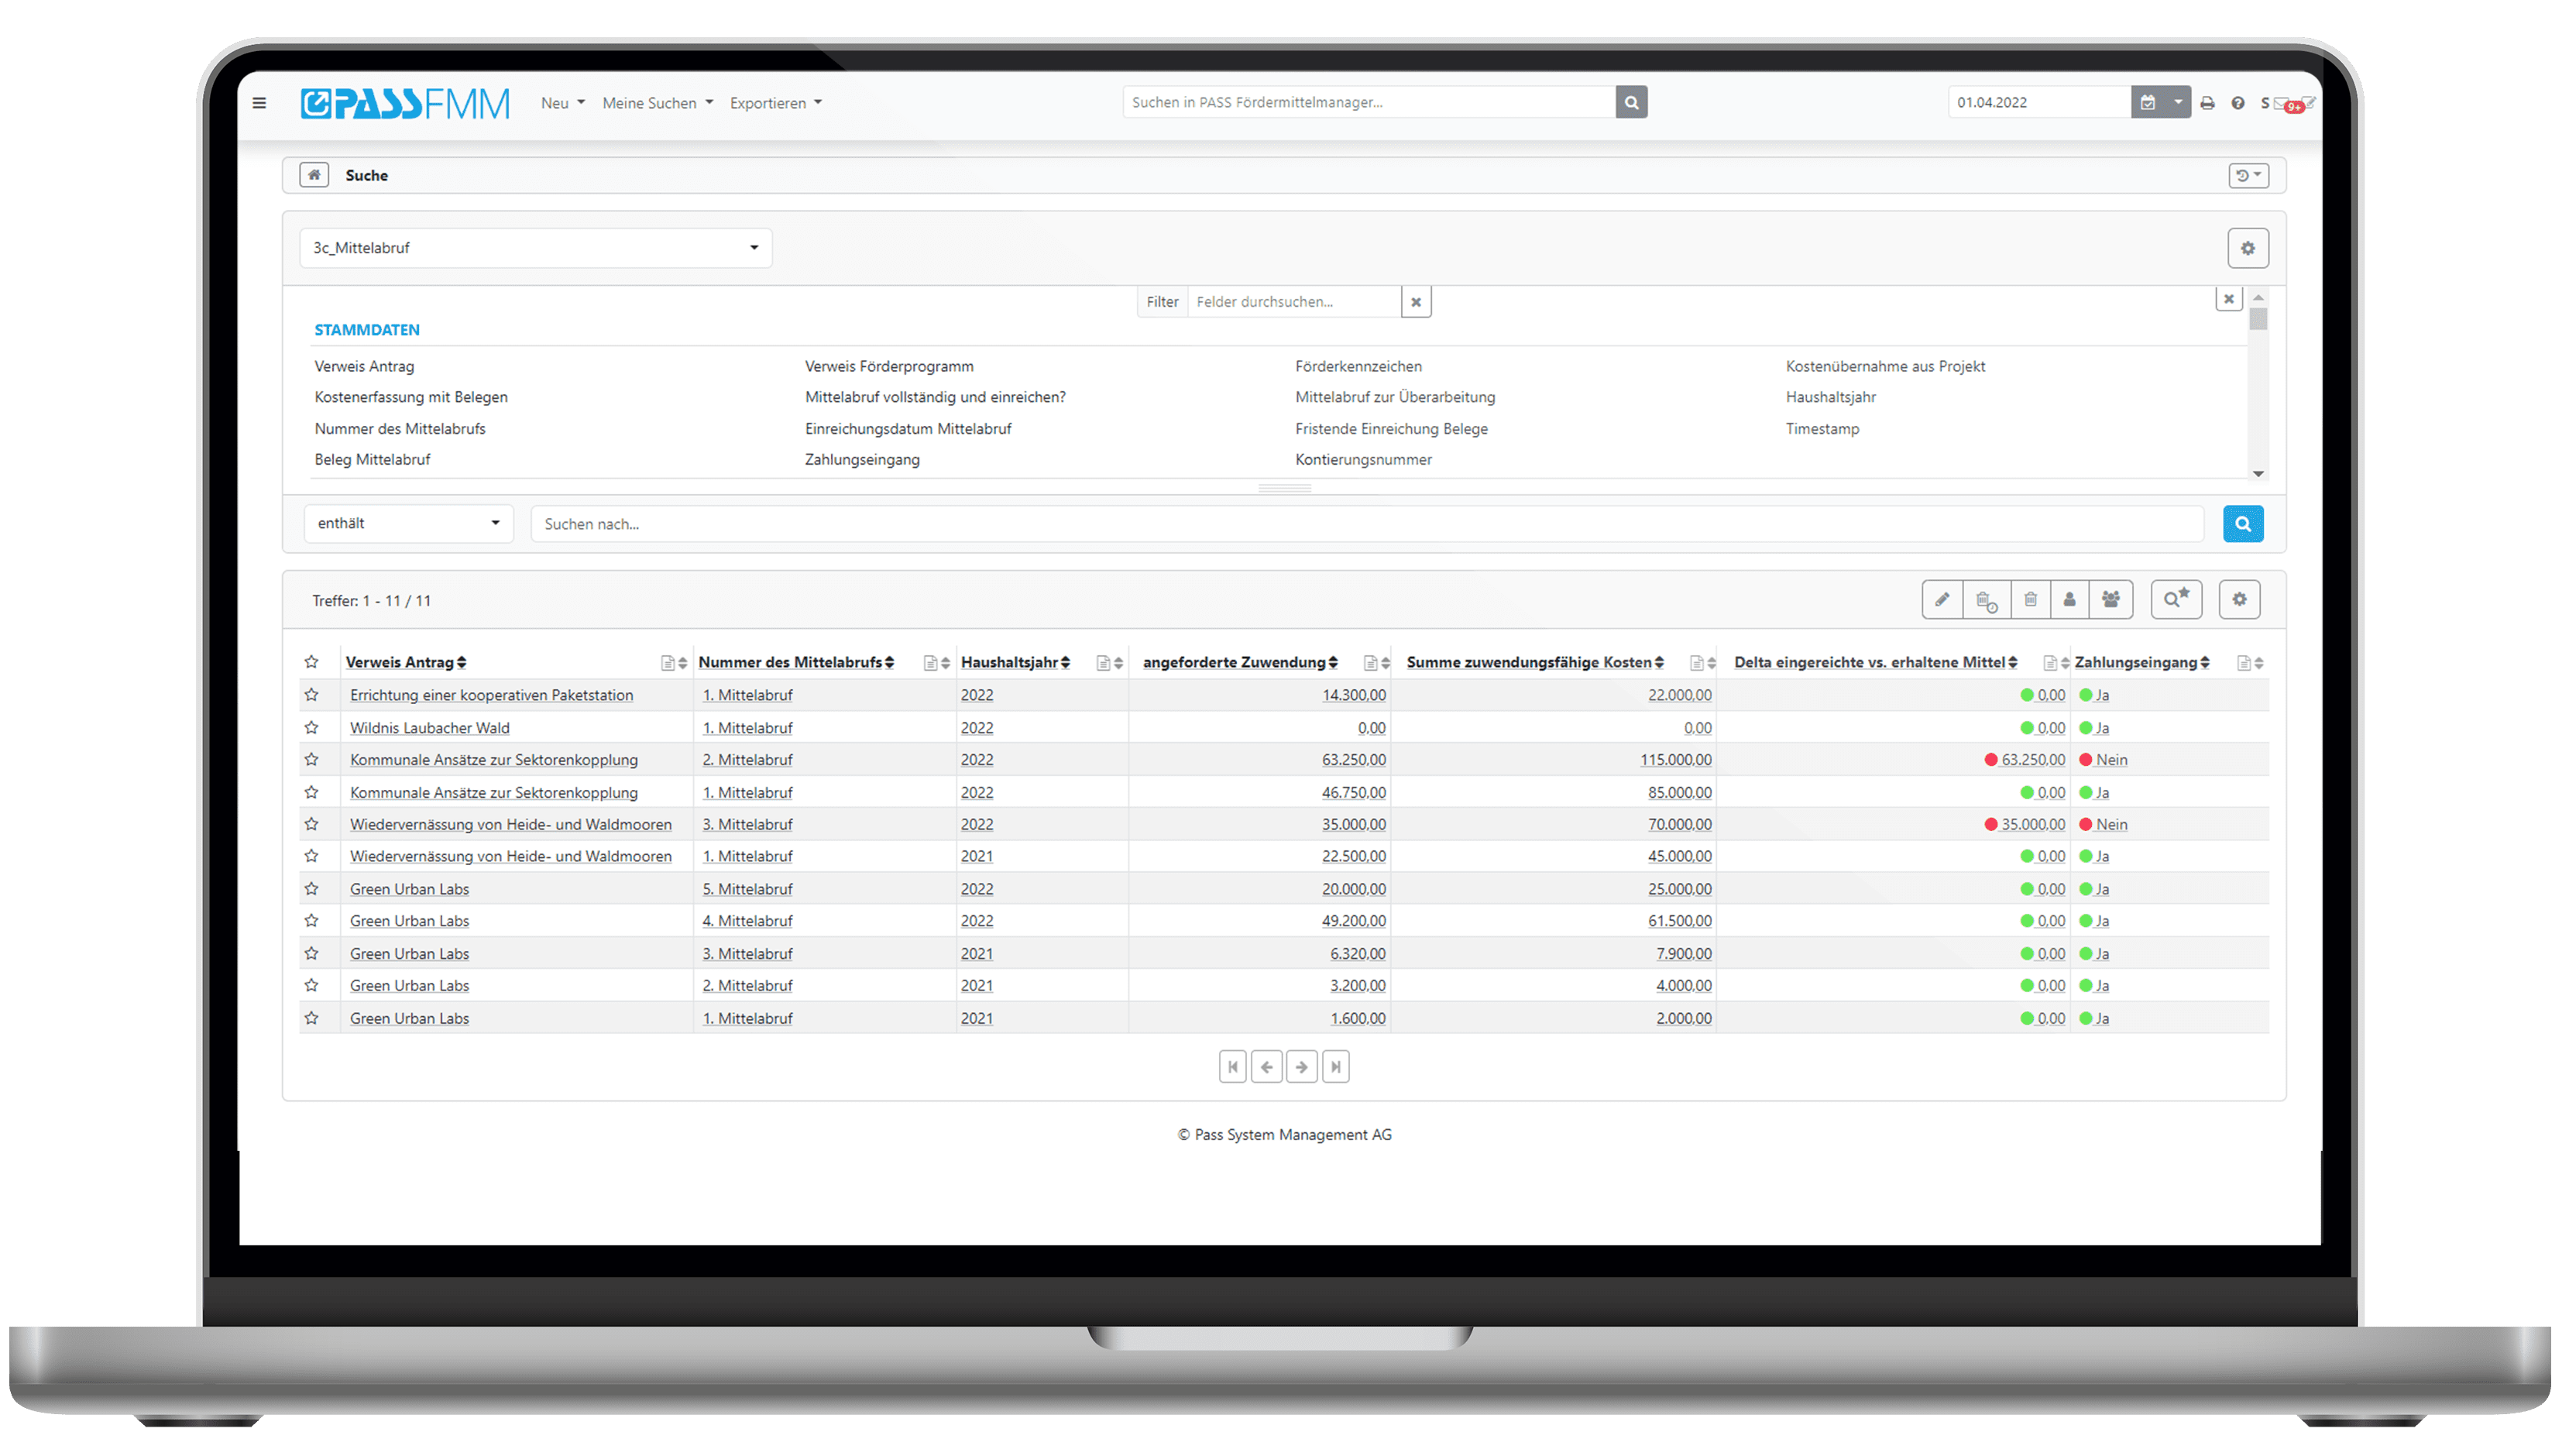Click the pencil edit icon in results toolbar
Image resolution: width=2569 pixels, height=1456 pixels.
(x=1942, y=600)
